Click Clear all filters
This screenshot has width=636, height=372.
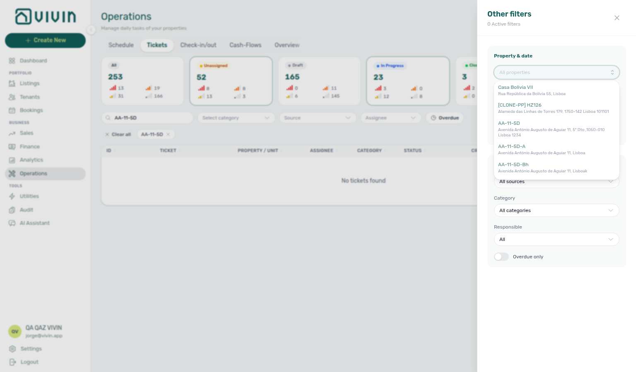[x=118, y=134]
